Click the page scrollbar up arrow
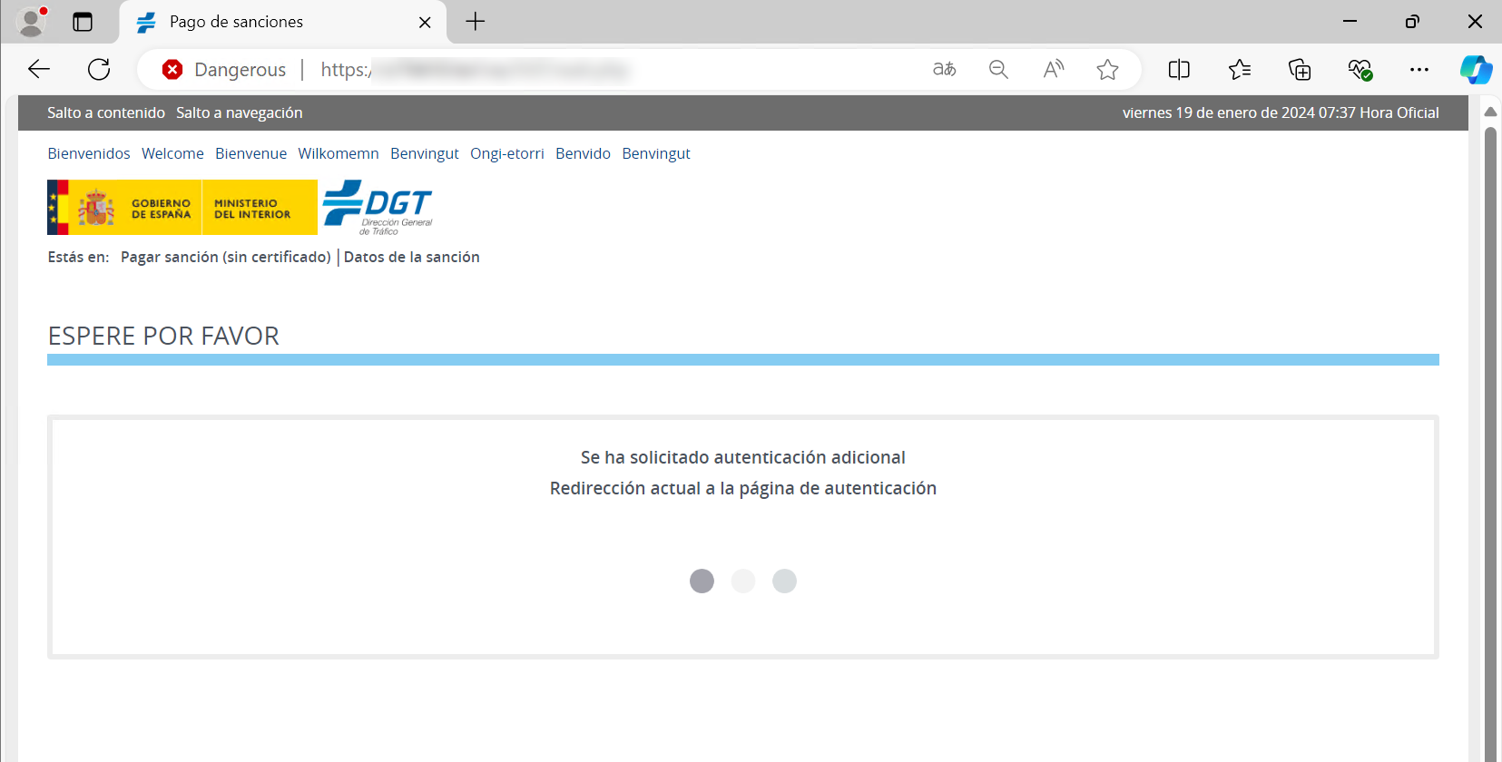Viewport: 1502px width, 762px height. point(1490,112)
